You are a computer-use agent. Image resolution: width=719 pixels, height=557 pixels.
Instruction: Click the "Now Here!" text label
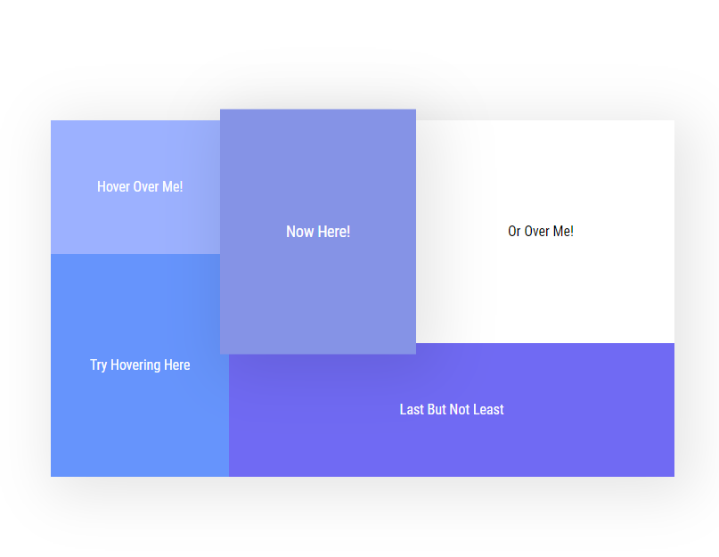(x=318, y=232)
